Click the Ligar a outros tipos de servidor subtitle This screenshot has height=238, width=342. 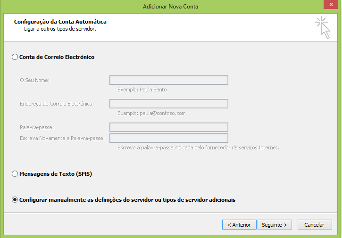(x=60, y=29)
